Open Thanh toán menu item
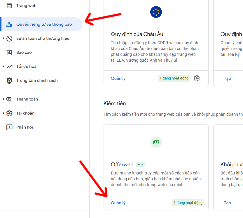This screenshot has height=218, width=243. pos(27,99)
